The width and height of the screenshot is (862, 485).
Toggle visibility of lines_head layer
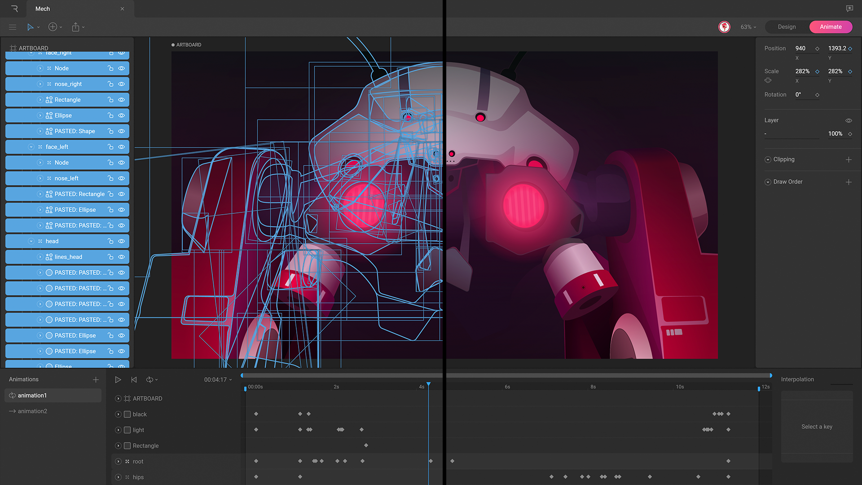pyautogui.click(x=121, y=257)
